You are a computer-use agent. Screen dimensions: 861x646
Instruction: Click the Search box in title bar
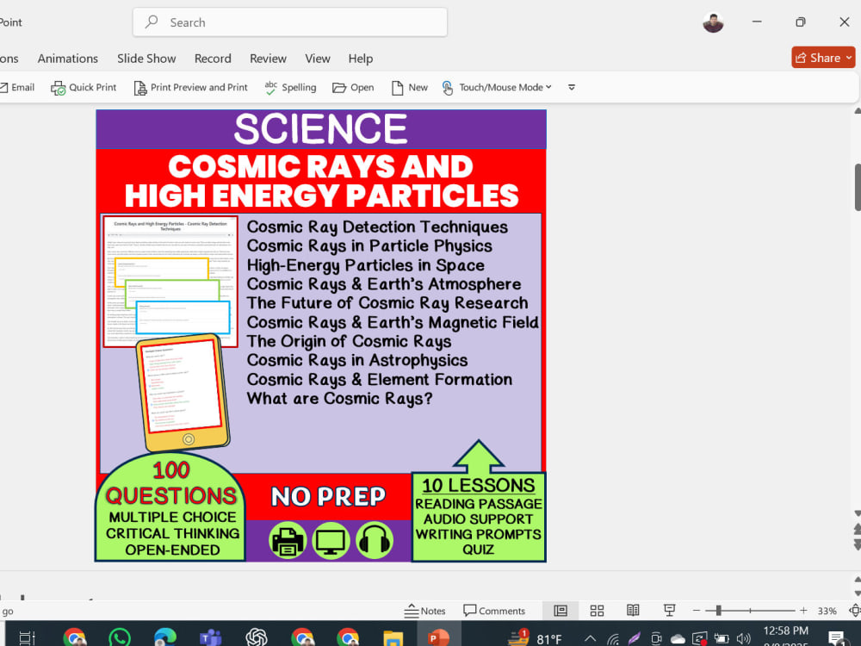(x=289, y=22)
